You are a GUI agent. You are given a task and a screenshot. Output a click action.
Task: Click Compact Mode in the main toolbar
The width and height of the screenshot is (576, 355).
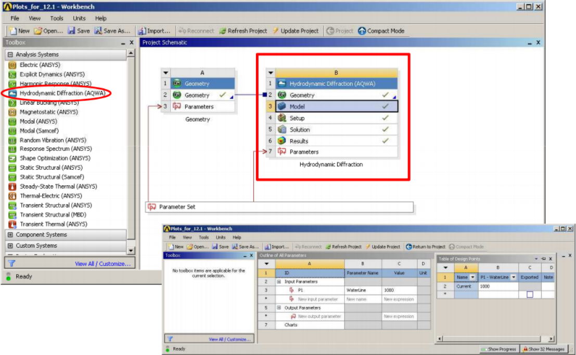pyautogui.click(x=381, y=31)
